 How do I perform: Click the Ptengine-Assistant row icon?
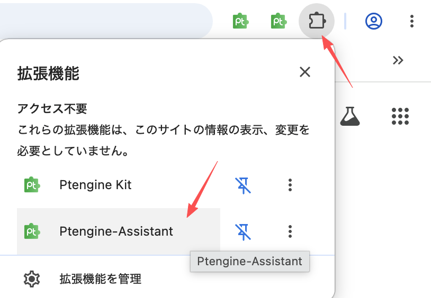[32, 231]
